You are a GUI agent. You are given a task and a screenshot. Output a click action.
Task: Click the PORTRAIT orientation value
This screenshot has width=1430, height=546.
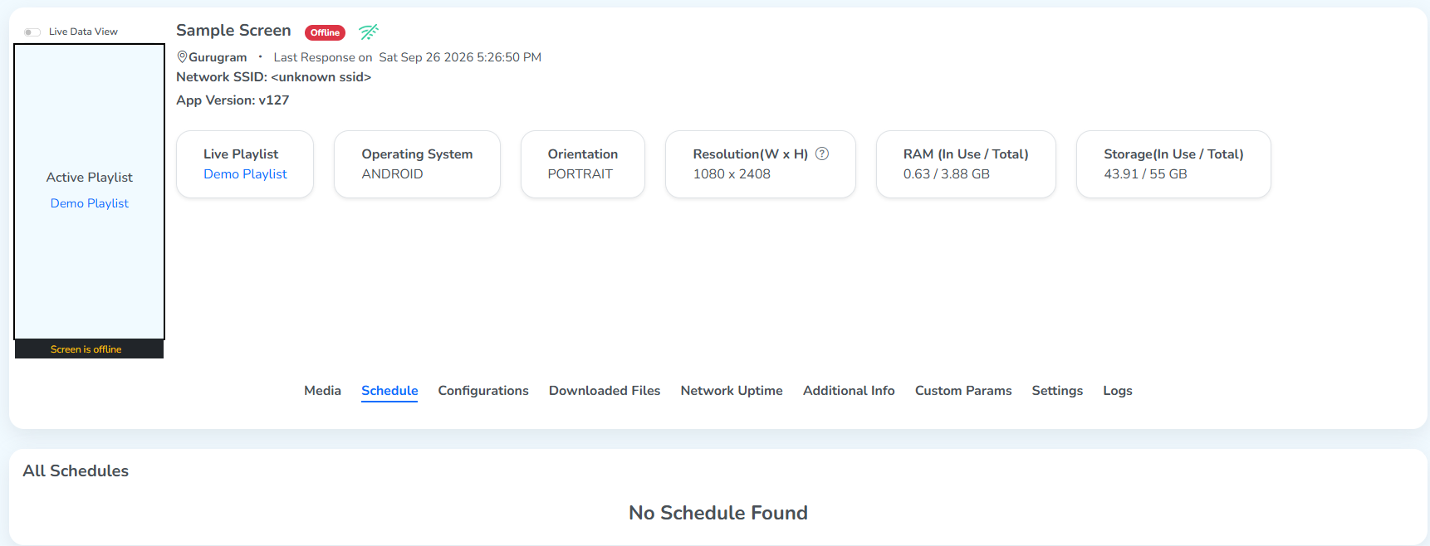(x=580, y=174)
